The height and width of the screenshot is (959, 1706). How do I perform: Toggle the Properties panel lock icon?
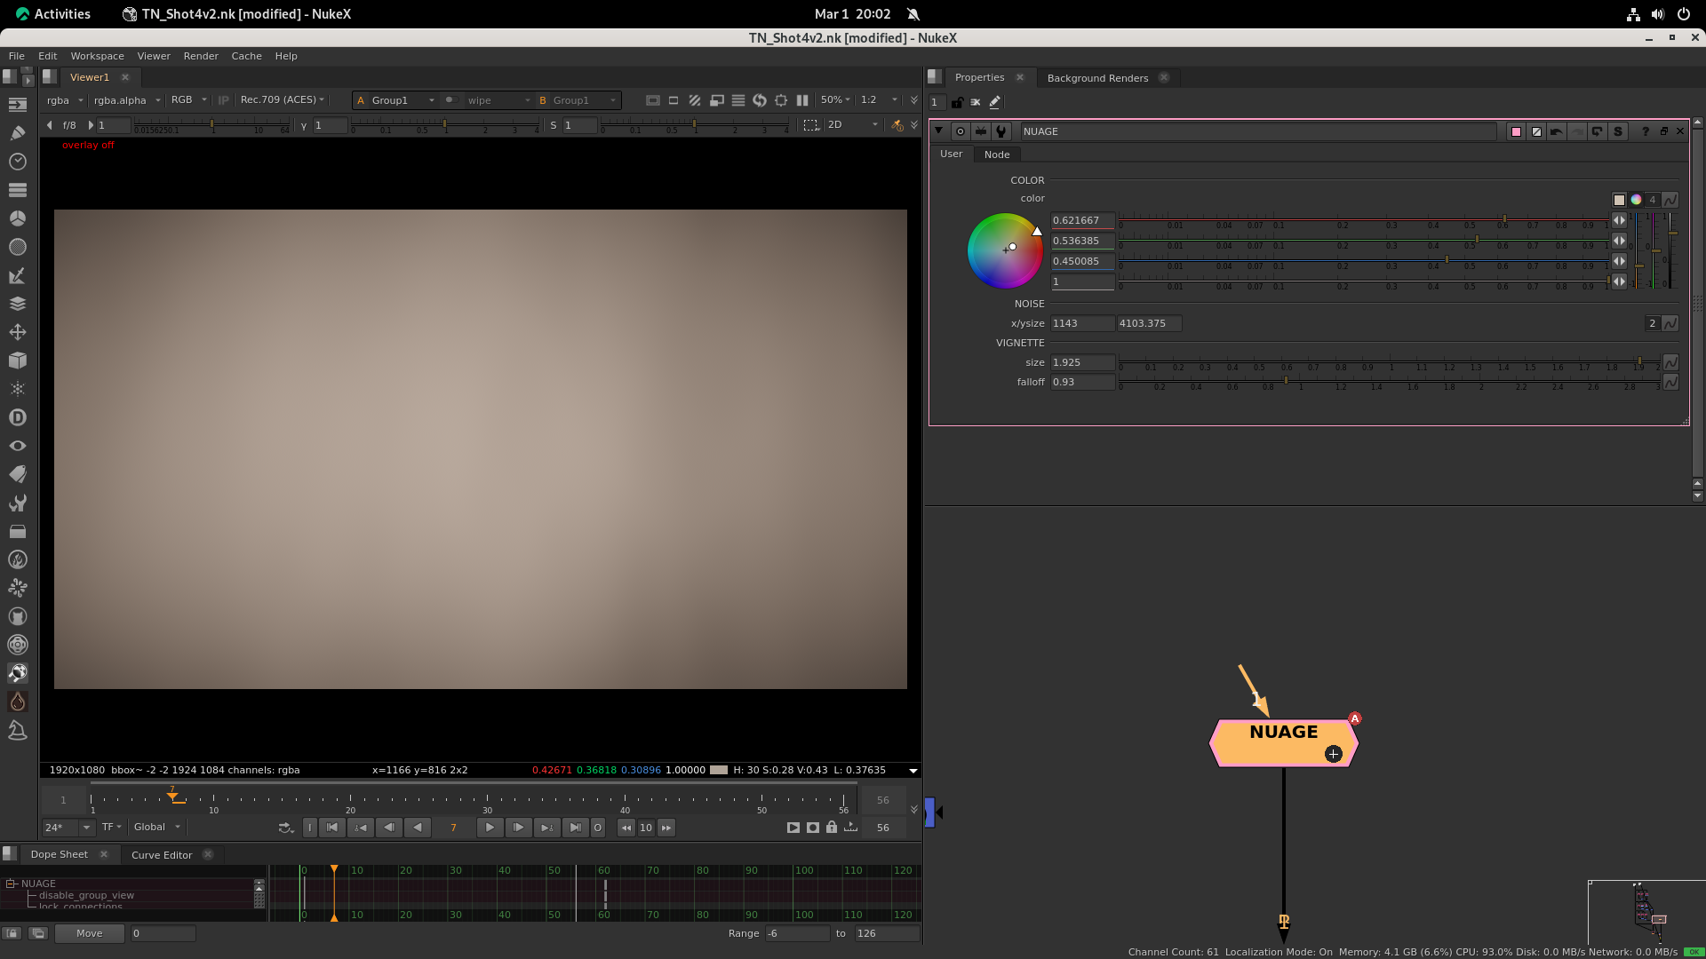[x=957, y=102]
